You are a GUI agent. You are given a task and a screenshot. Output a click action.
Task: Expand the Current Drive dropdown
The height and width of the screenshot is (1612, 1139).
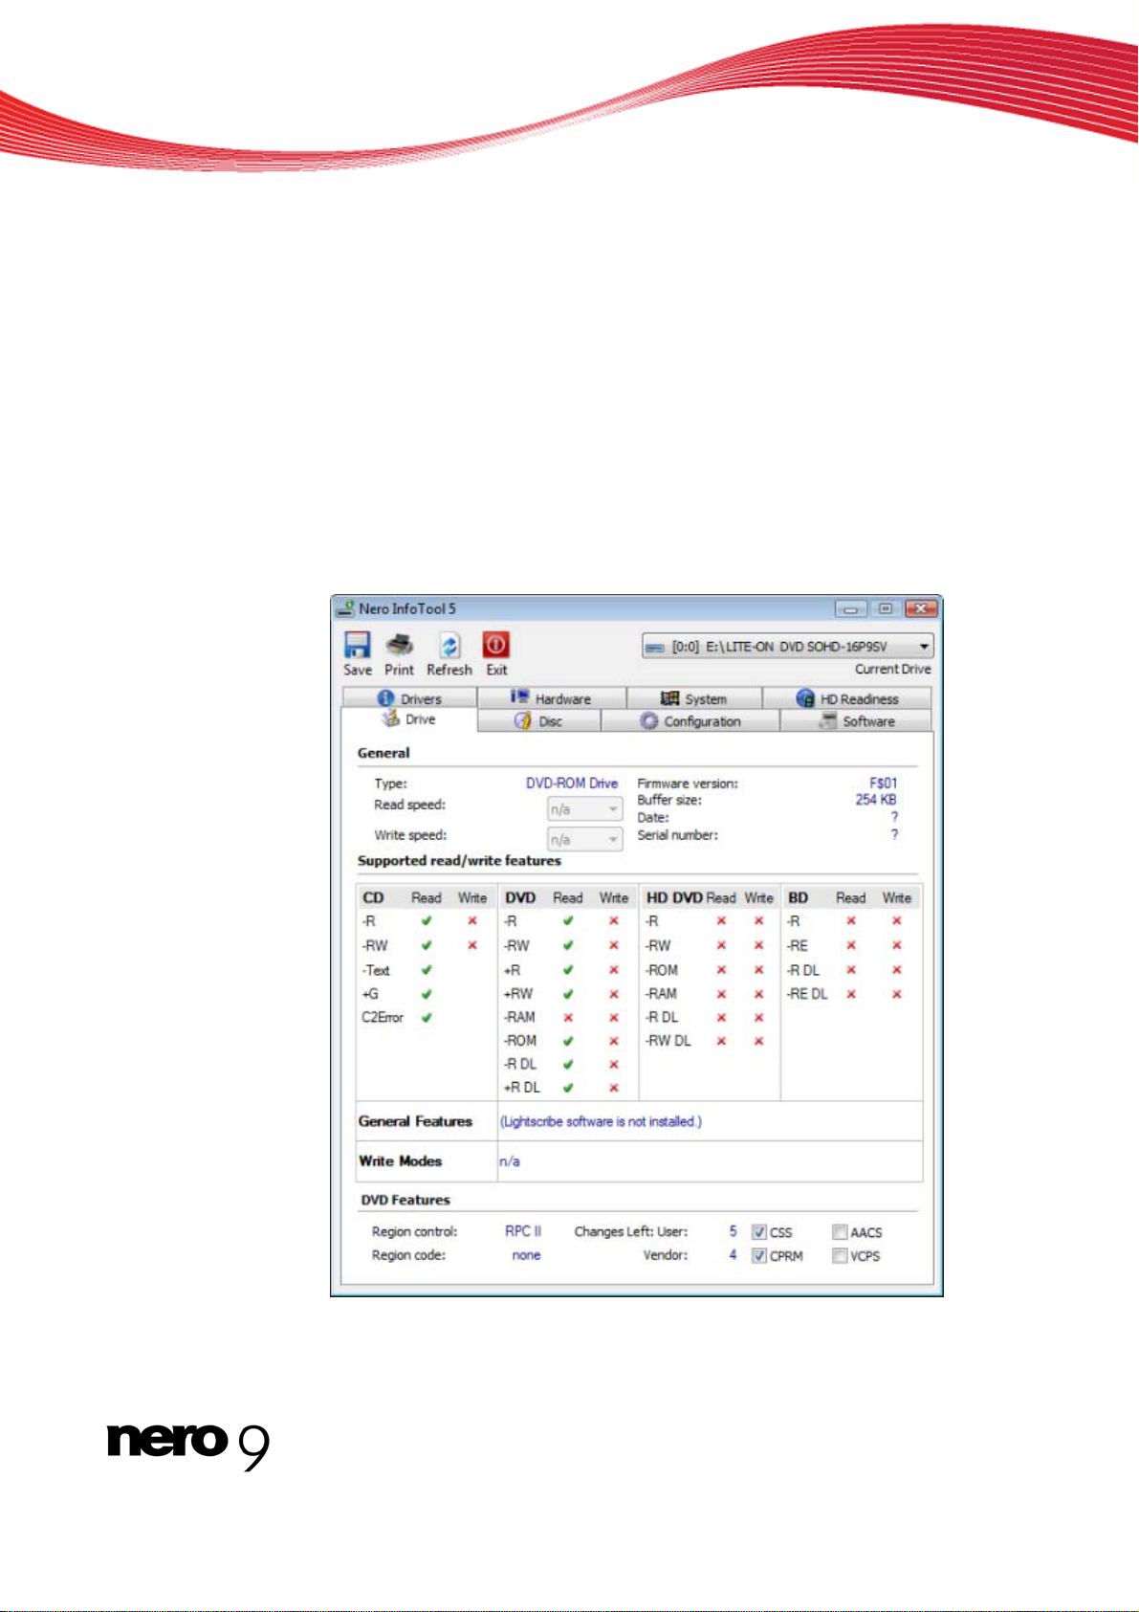[x=924, y=647]
